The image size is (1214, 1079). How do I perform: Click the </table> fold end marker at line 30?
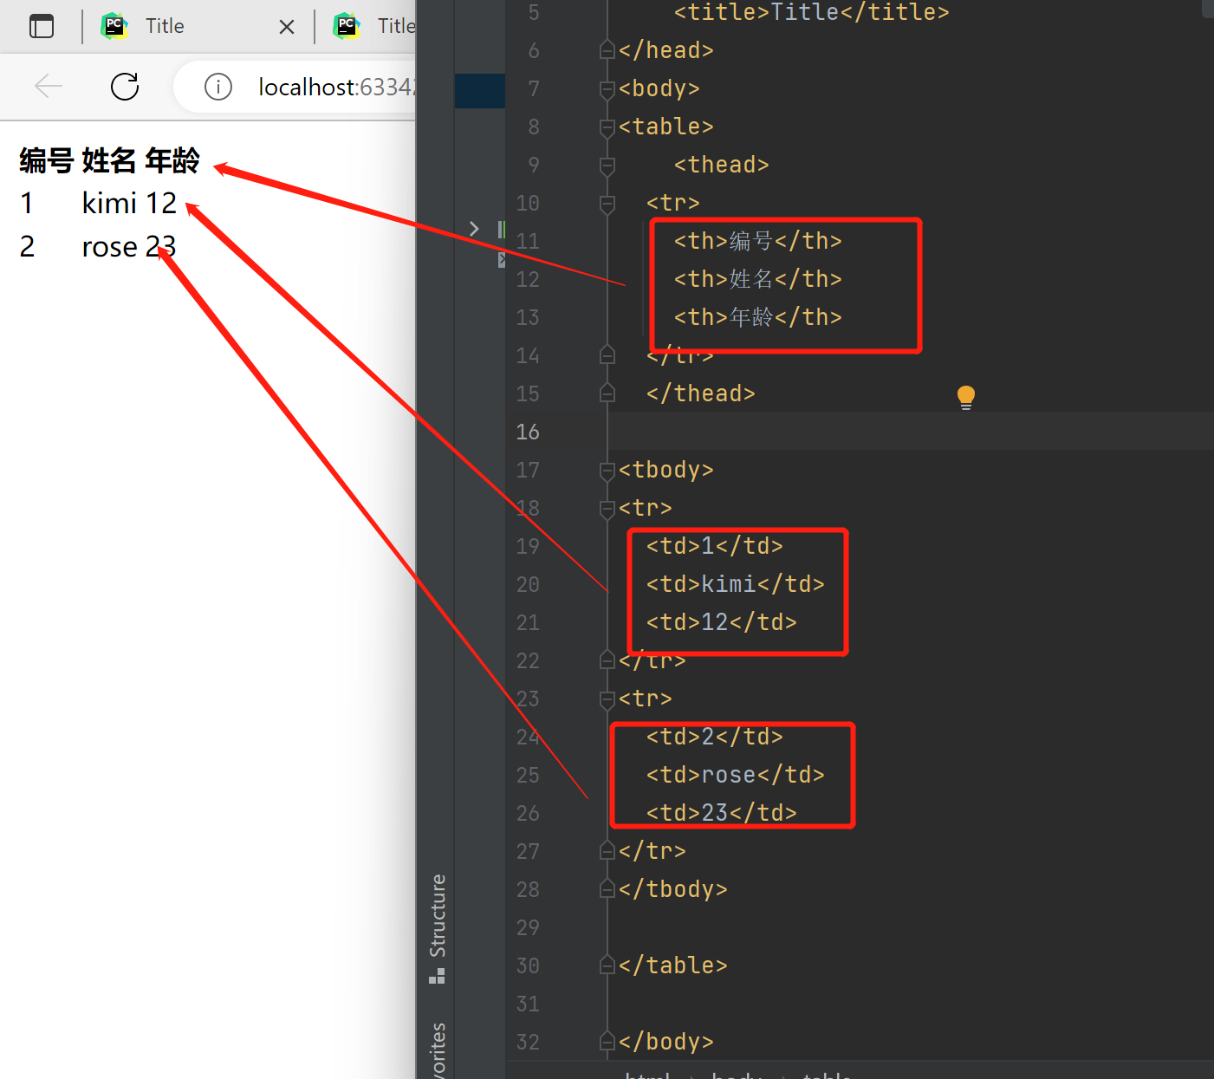(x=607, y=965)
